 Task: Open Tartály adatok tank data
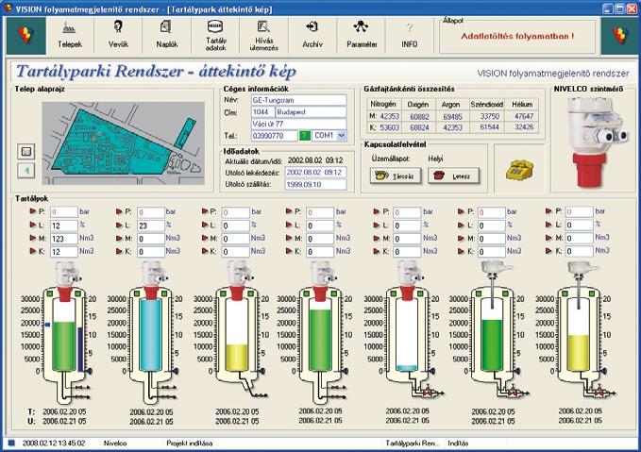tap(215, 36)
